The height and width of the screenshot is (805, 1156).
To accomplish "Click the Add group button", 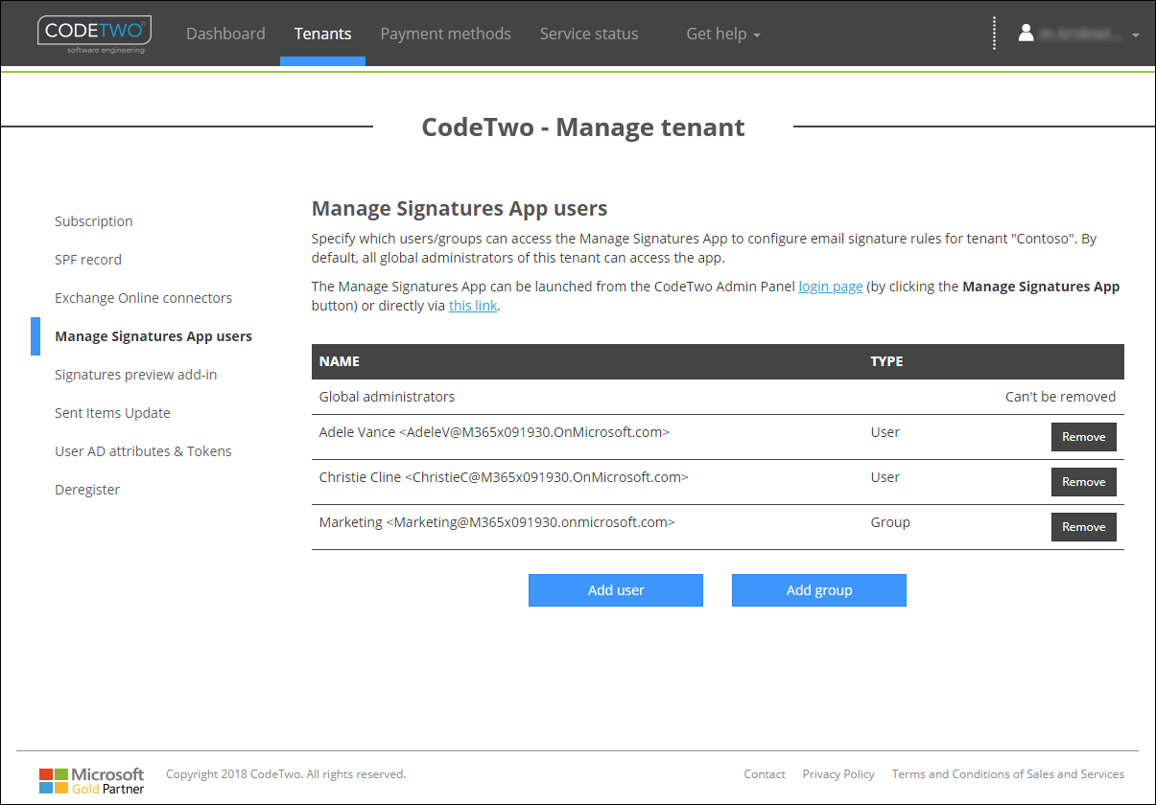I will point(819,590).
